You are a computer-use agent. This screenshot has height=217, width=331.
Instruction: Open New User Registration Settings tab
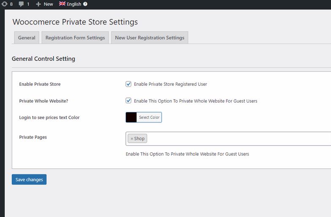[x=149, y=38]
